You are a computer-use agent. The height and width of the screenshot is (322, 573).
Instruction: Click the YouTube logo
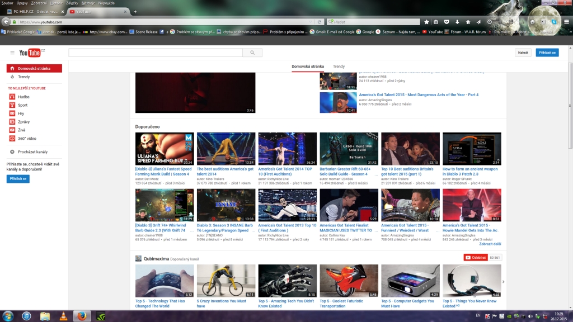31,53
